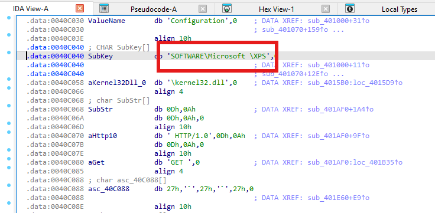
Task: Click the Local Types tab icon
Action: [x=350, y=9]
